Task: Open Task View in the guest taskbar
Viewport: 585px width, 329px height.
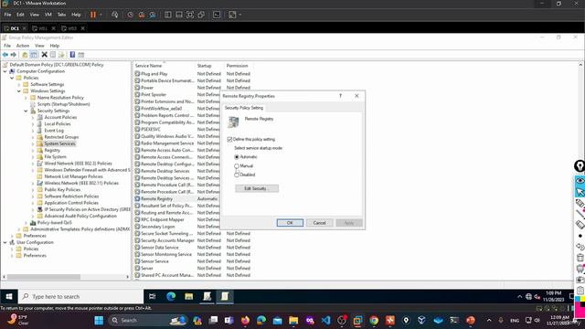Action: coord(153,296)
